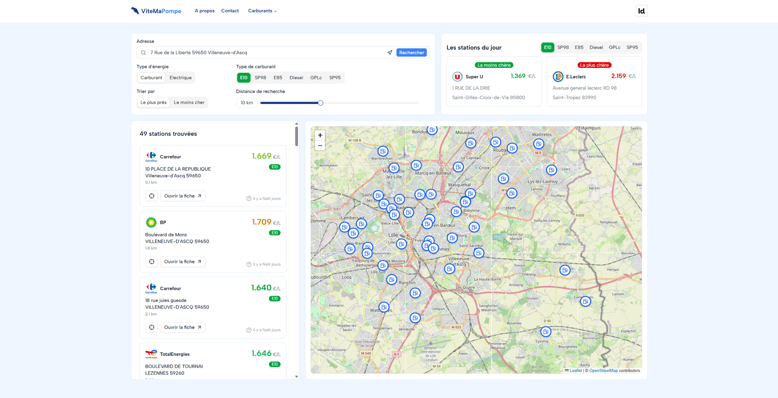This screenshot has height=398, width=778.
Task: Open the fiche for Carrefour rue Jules Guesde
Action: pyautogui.click(x=183, y=327)
